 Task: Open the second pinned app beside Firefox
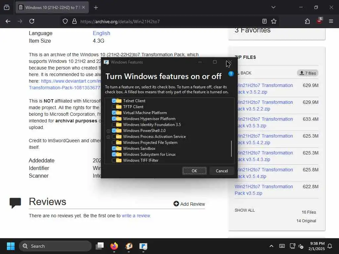(x=129, y=246)
